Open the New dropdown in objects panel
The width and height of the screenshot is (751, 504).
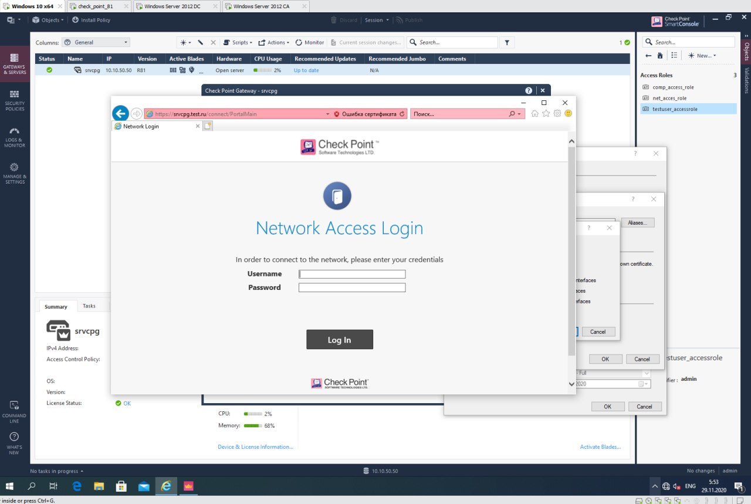pos(702,55)
